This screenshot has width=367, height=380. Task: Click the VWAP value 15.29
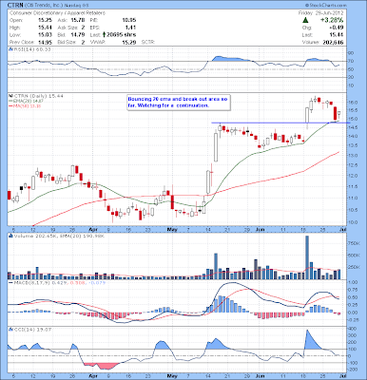(x=129, y=42)
